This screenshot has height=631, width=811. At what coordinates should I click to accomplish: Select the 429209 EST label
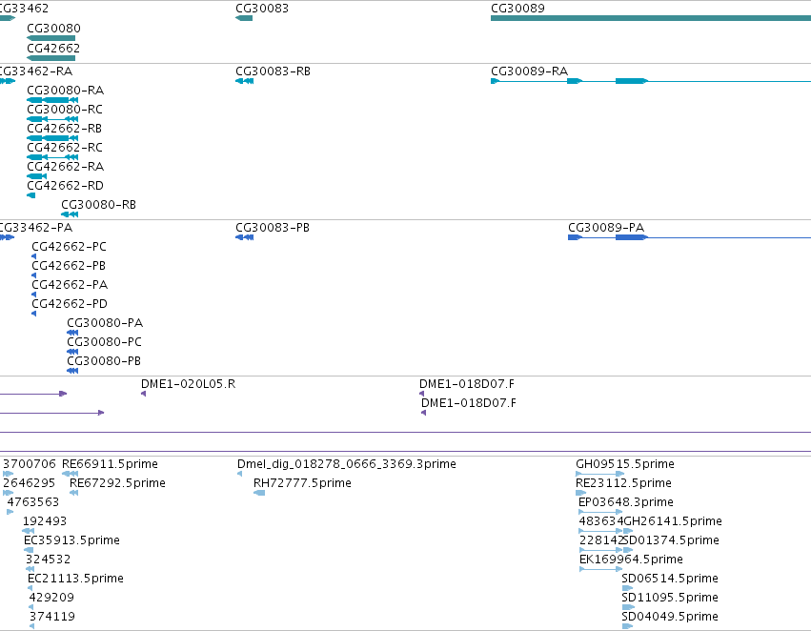coord(51,598)
